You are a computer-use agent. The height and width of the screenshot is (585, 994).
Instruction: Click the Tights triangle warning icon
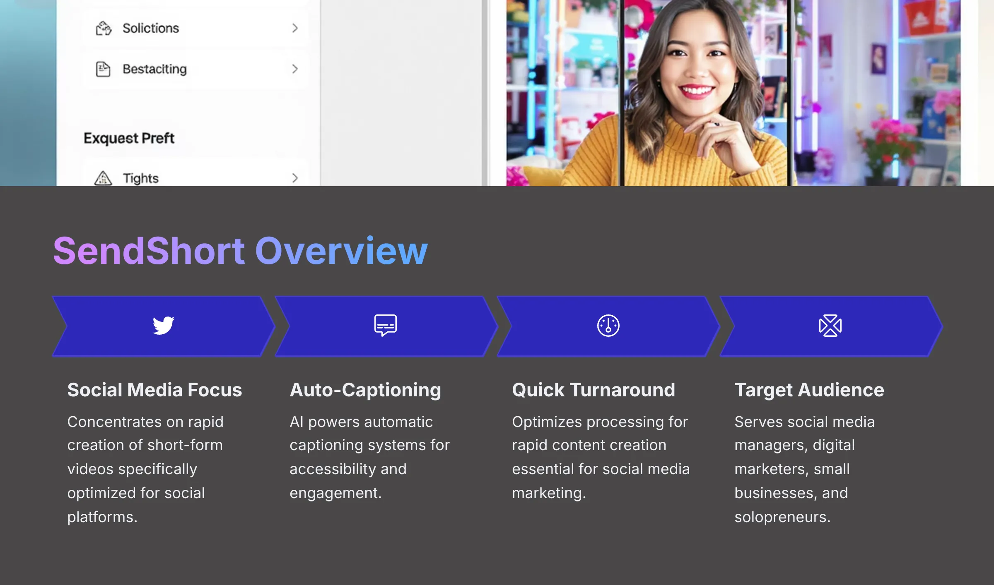103,178
